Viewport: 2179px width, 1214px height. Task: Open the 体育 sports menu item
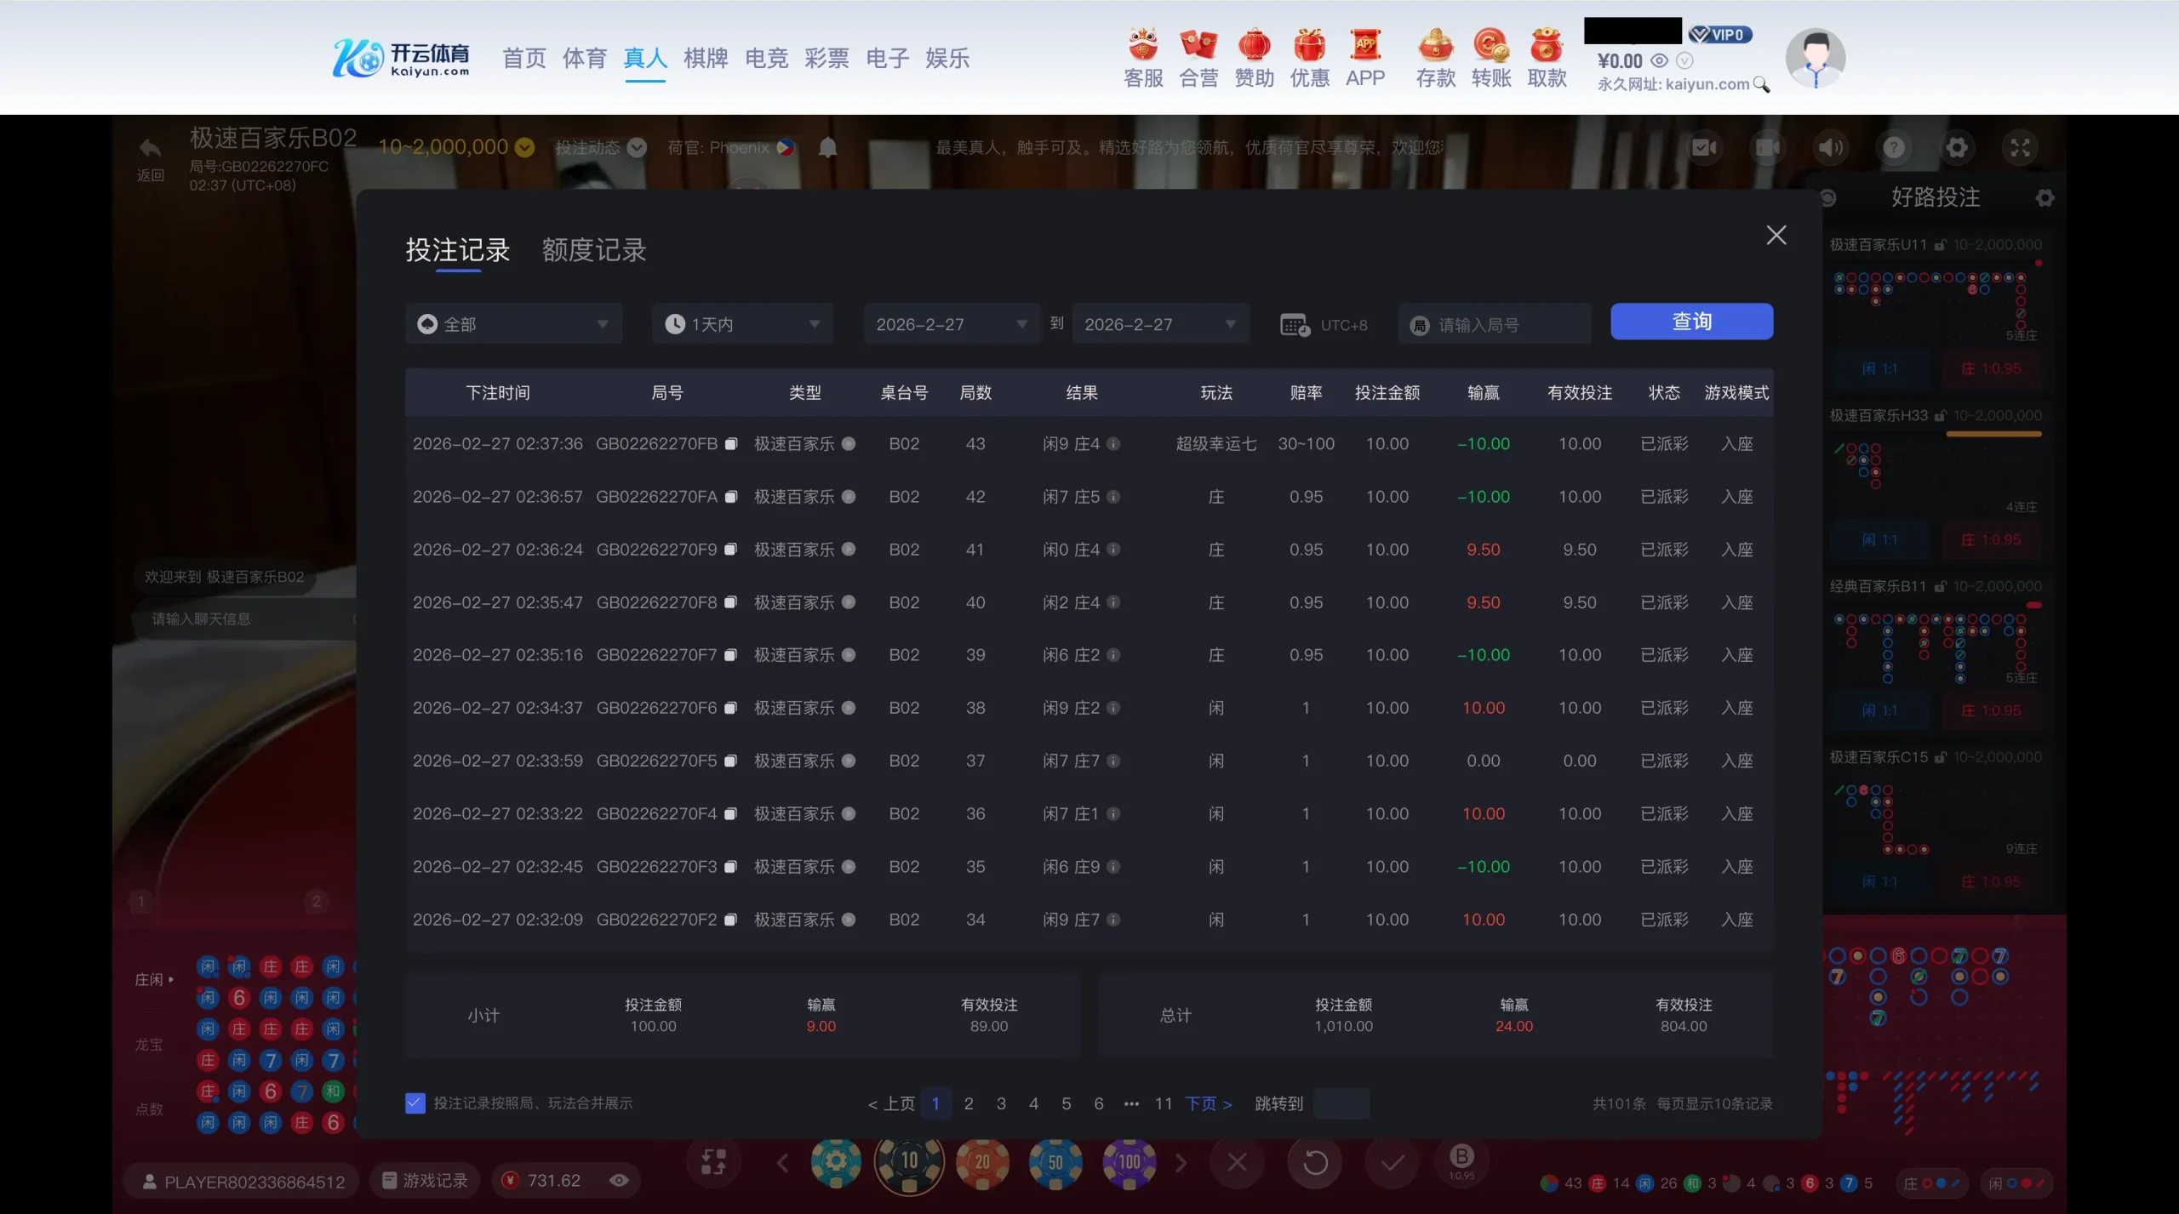pos(584,59)
